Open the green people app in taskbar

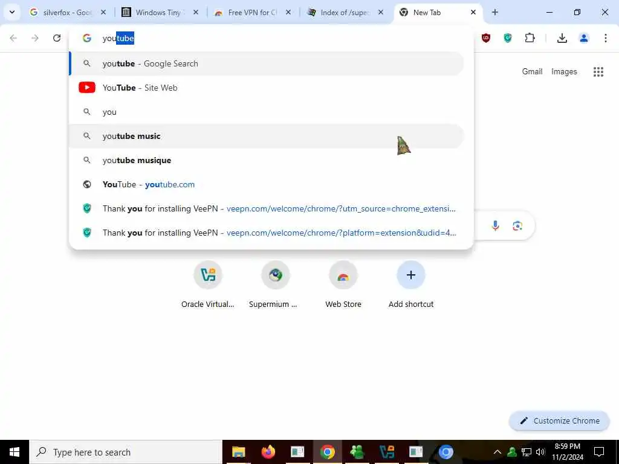(357, 452)
